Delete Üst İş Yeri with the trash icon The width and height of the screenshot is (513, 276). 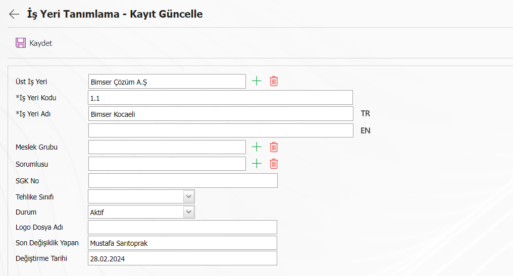pos(274,81)
